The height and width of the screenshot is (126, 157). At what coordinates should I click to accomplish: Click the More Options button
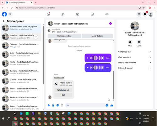[x=97, y=36]
